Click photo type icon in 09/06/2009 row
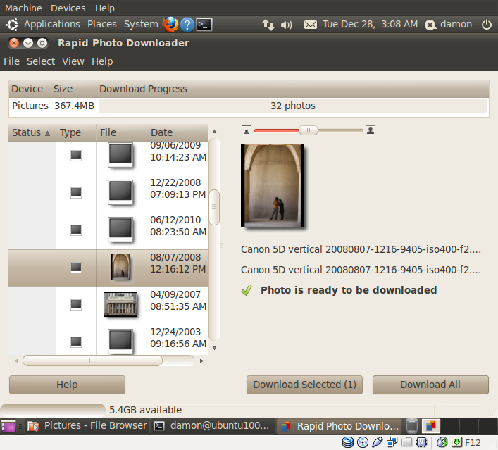 [x=76, y=156]
